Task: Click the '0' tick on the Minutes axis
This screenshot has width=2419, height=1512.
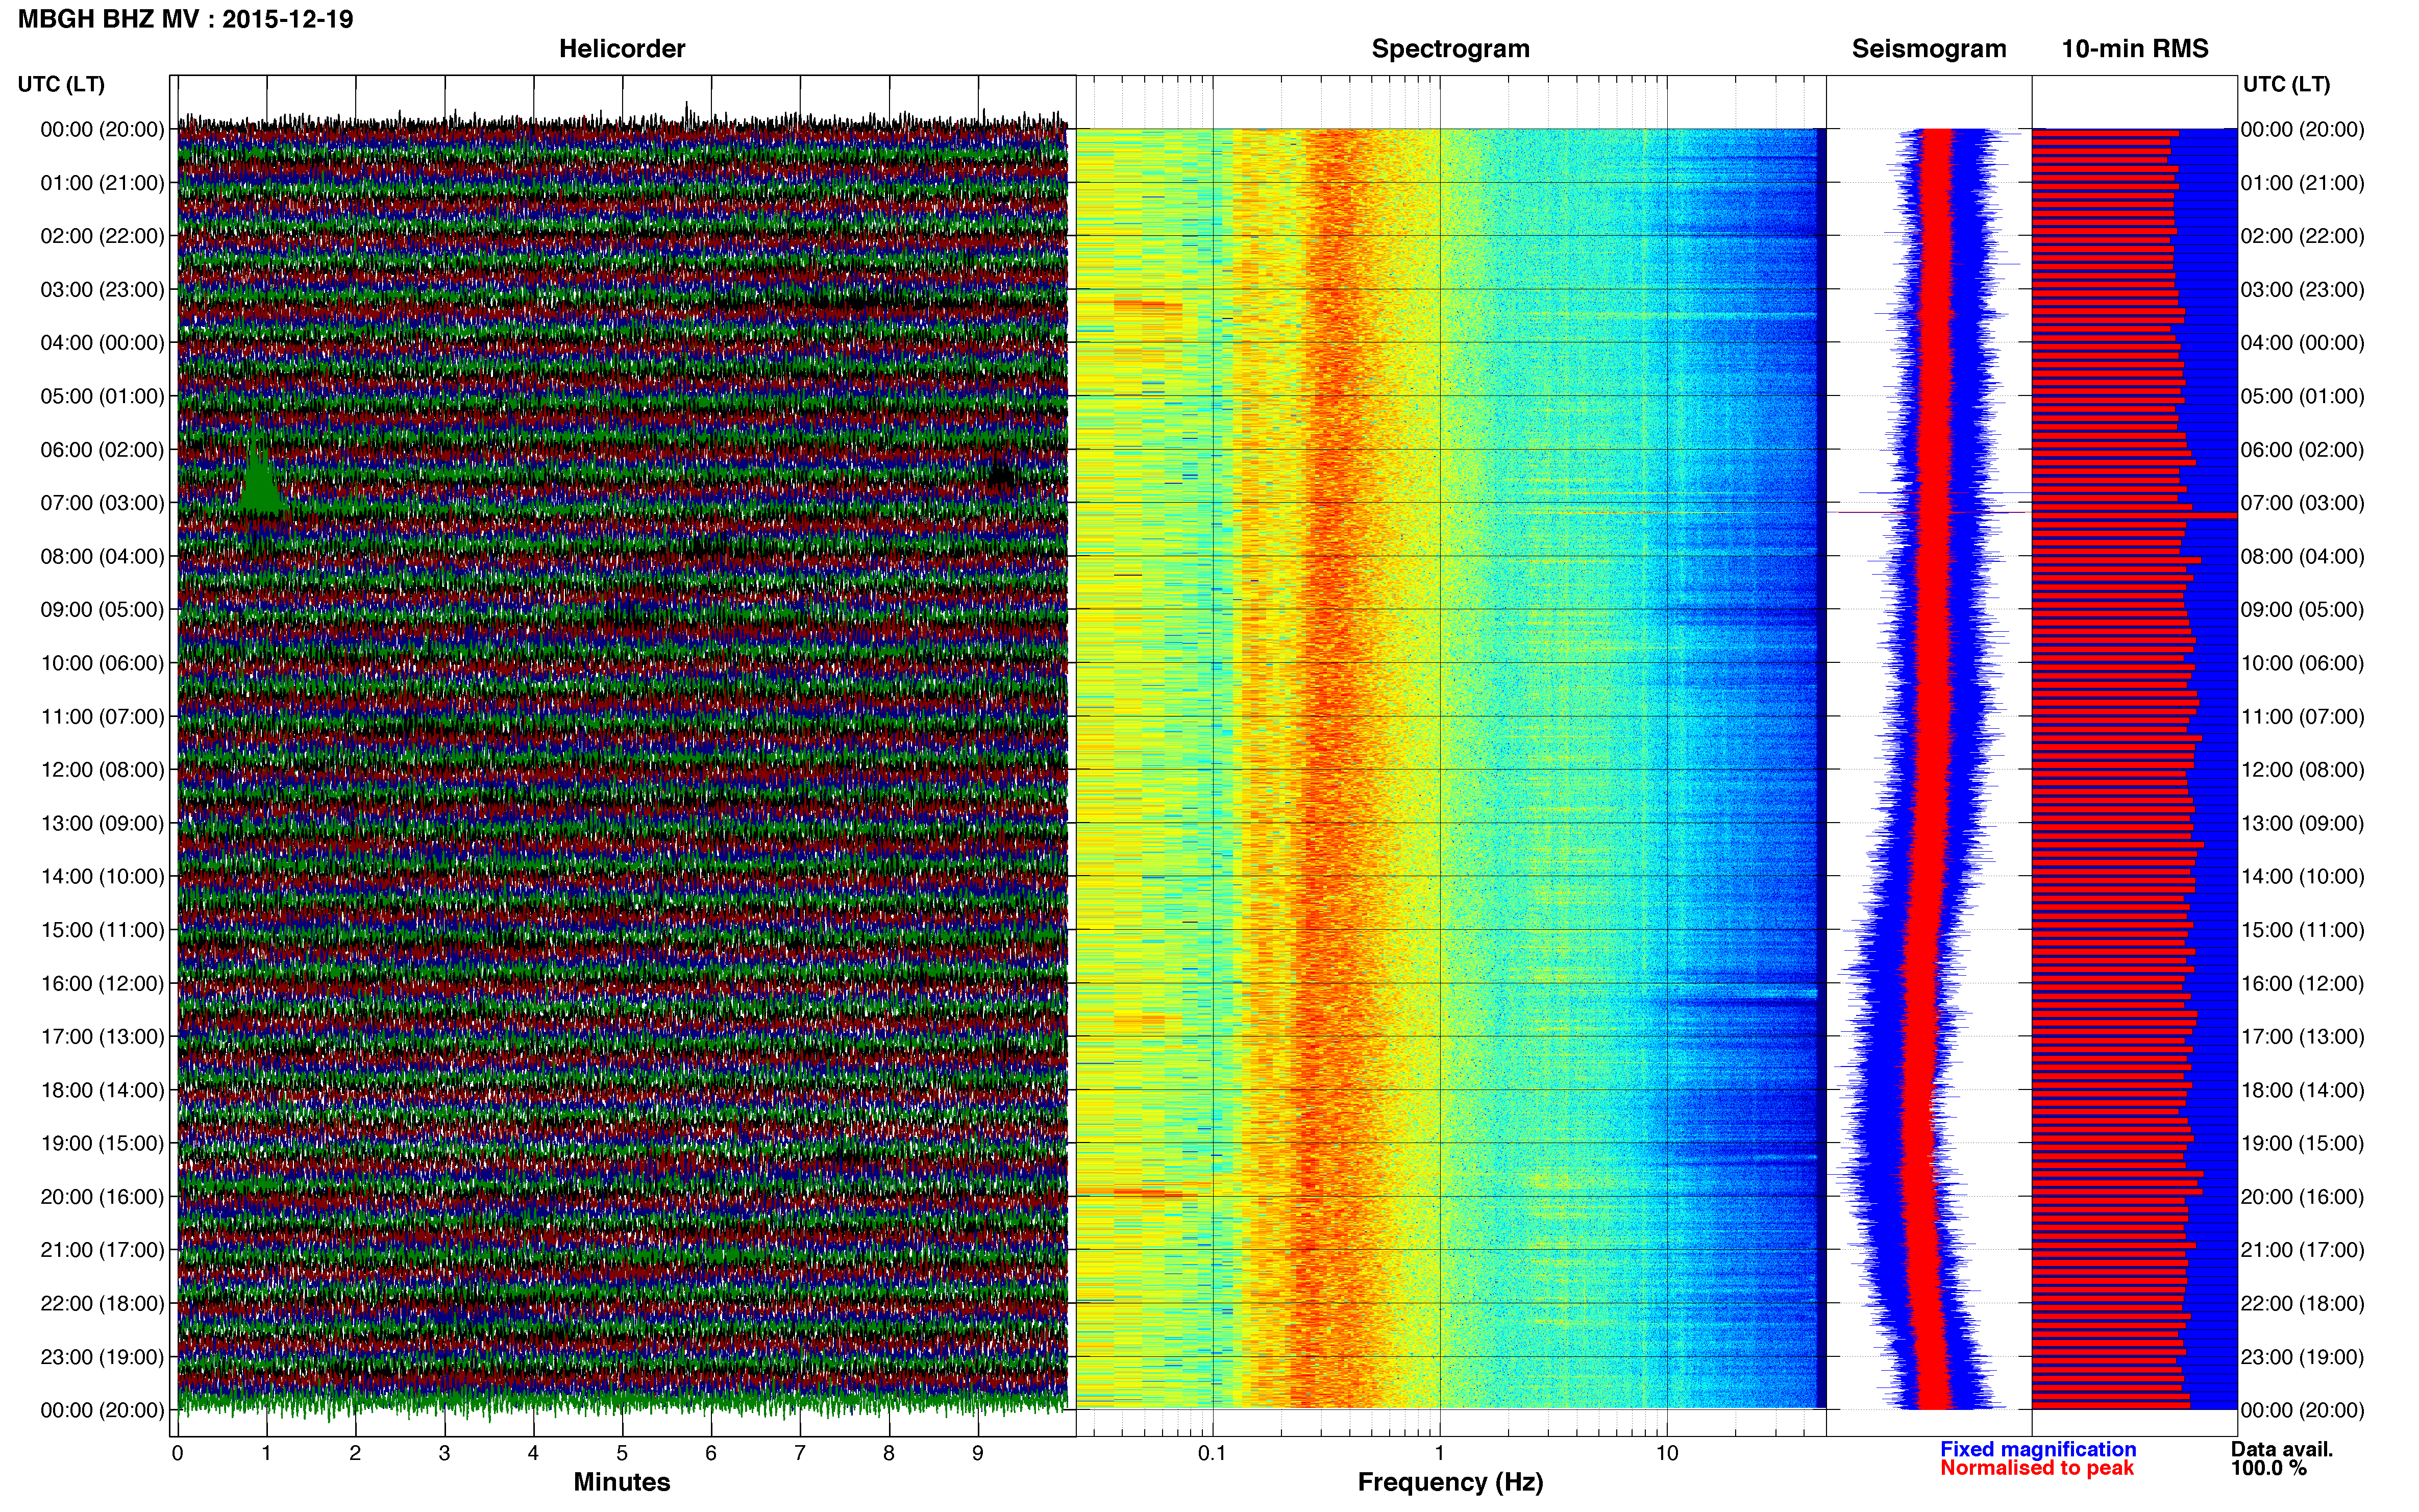Action: tap(177, 1454)
